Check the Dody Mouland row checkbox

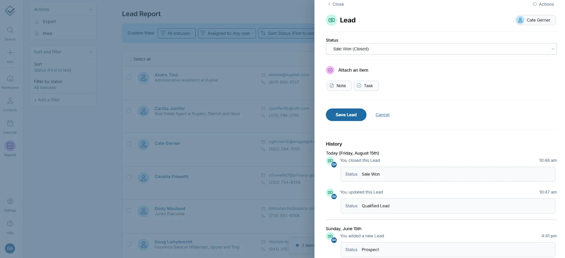[x=129, y=211]
